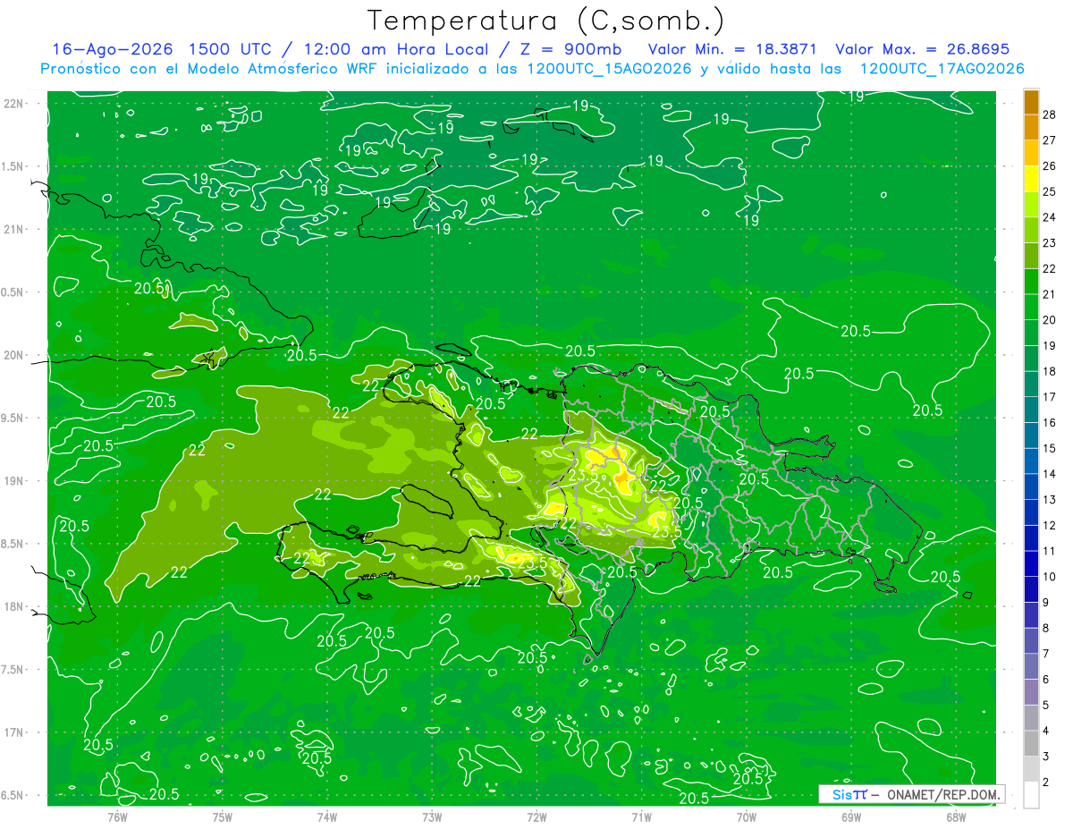This screenshot has width=1073, height=829.
Task: Click the color legend number 12
Action: click(x=1050, y=526)
